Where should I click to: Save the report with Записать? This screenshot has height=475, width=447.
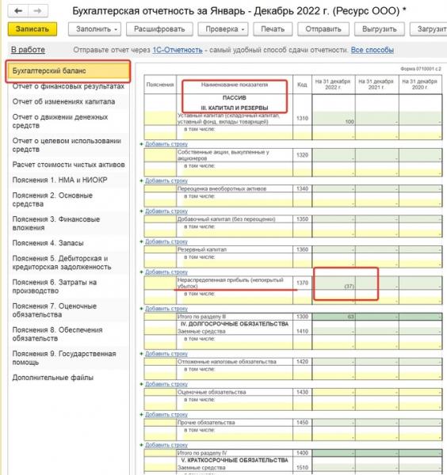(x=32, y=29)
